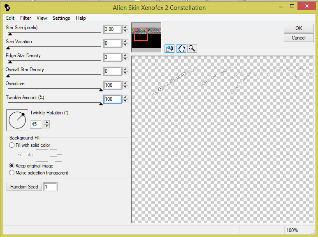This screenshot has width=318, height=237.
Task: Click the Size Variation value field
Action: (x=112, y=43)
